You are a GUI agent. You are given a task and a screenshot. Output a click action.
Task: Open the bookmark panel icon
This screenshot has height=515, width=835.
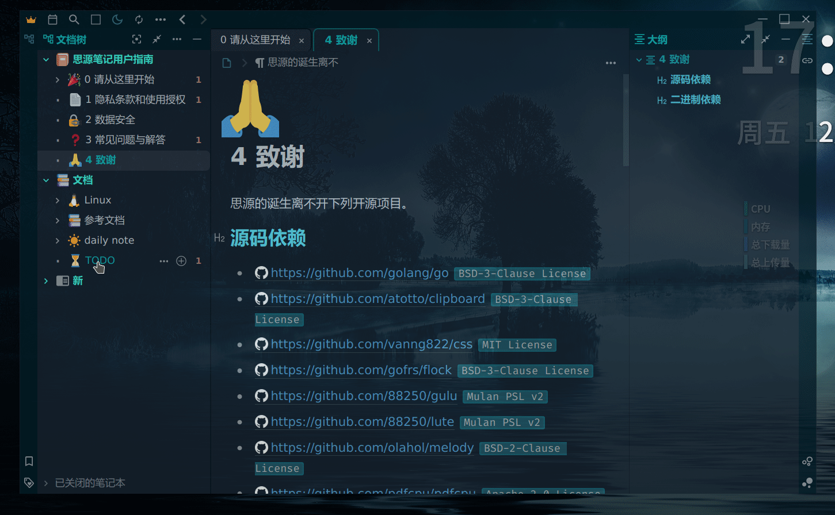pos(29,461)
